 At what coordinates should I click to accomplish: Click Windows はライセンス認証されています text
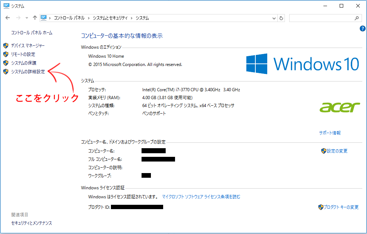pos(123,197)
